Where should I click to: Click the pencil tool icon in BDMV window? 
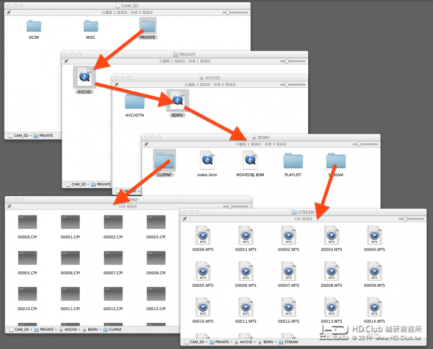tap(146, 144)
